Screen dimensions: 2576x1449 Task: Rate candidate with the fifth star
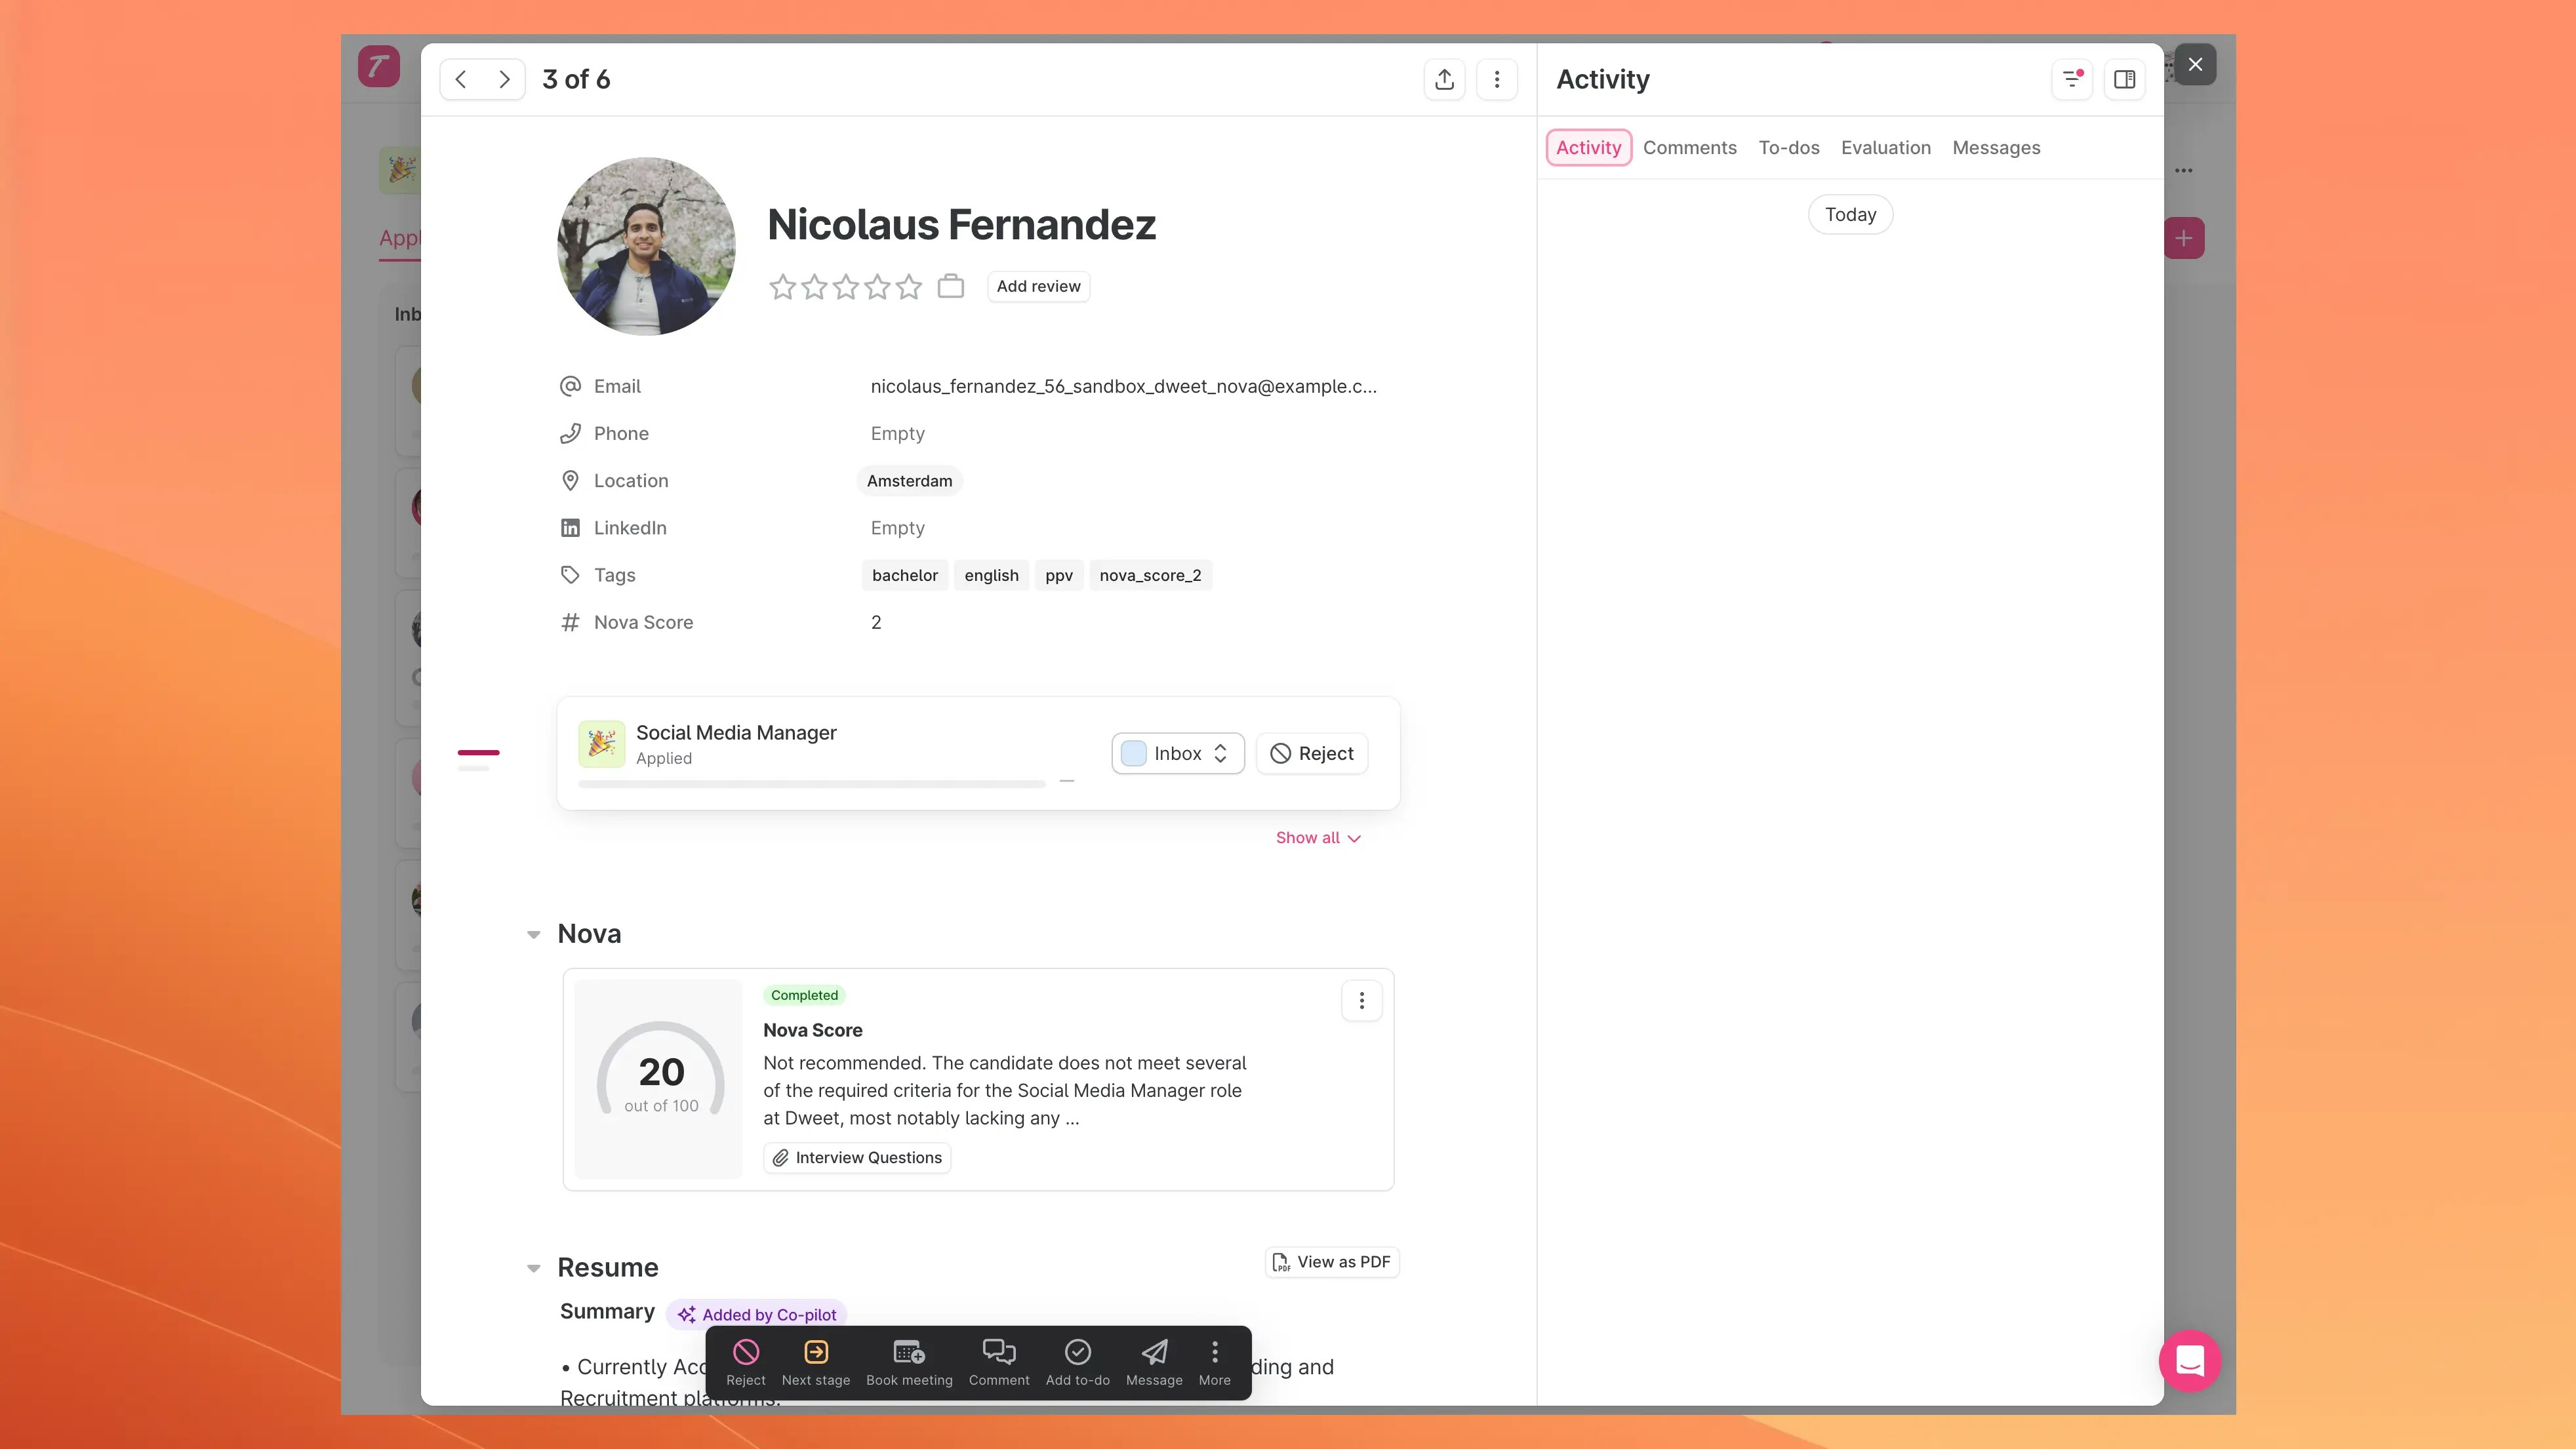pyautogui.click(x=908, y=288)
